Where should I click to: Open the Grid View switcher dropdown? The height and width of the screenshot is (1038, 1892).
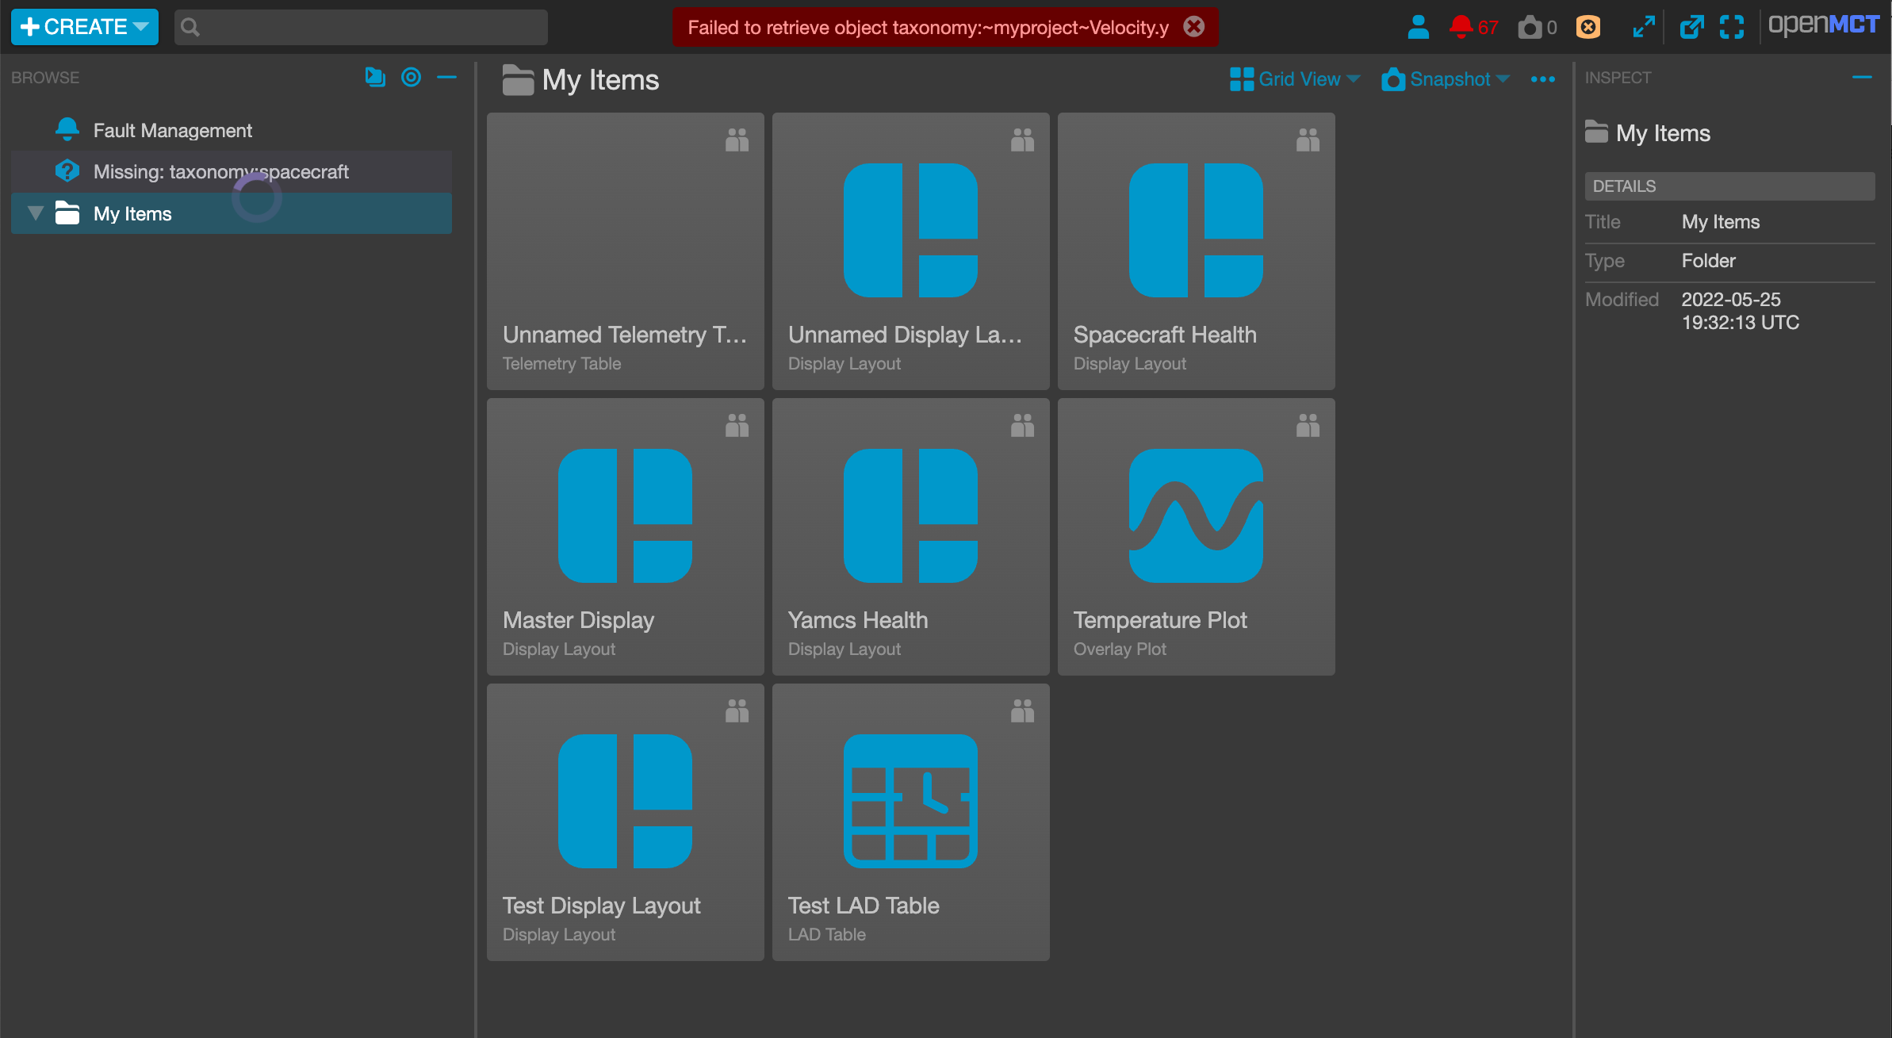tap(1295, 79)
